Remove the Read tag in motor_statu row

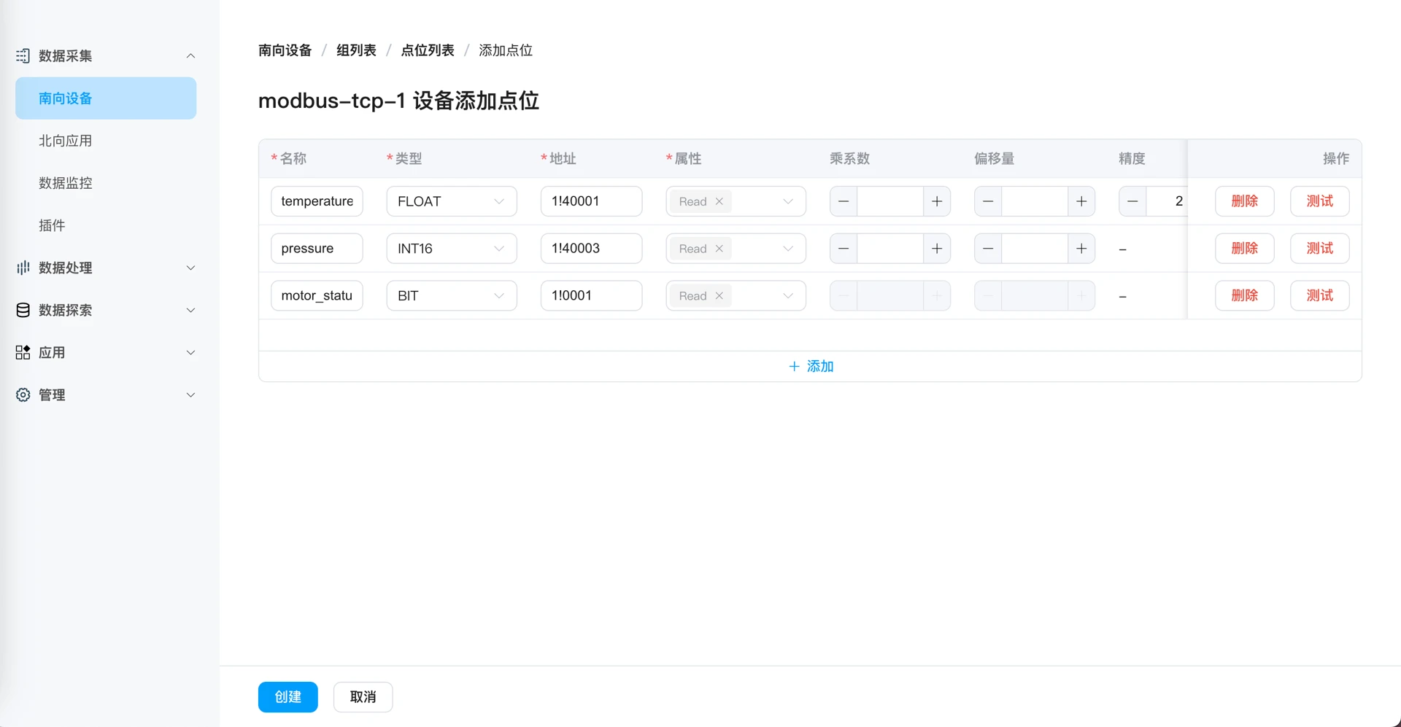point(719,296)
